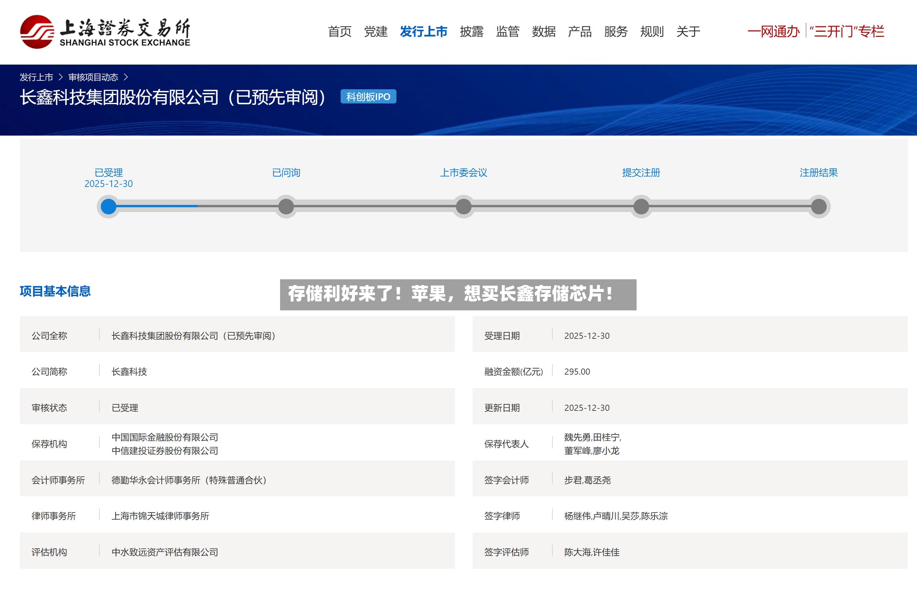Click the 公司全称 value in the table
Image resolution: width=917 pixels, height=590 pixels.
193,336
